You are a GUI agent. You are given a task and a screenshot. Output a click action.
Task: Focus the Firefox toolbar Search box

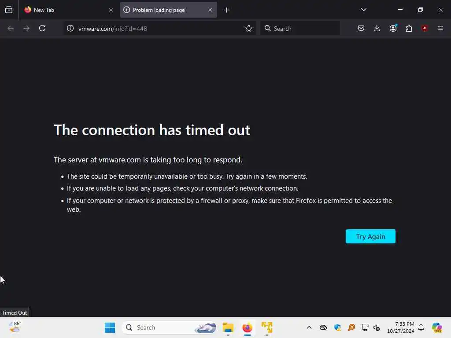pyautogui.click(x=300, y=29)
